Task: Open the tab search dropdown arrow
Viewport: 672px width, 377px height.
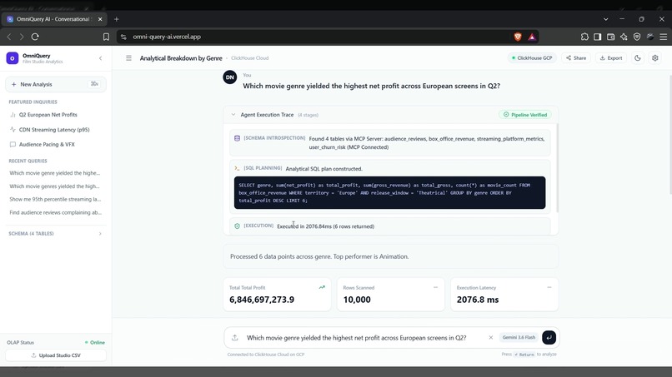Action: [605, 19]
